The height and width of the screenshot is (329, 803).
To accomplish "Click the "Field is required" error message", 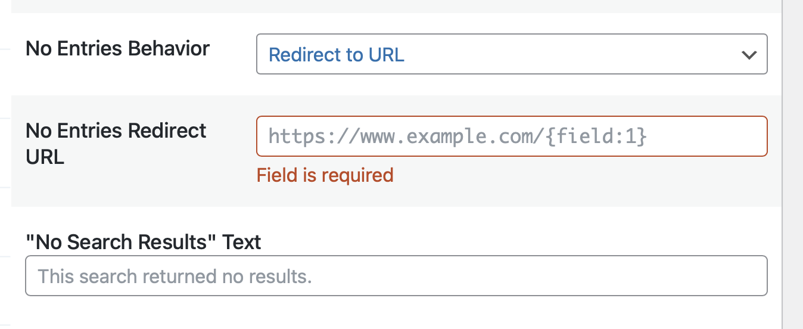I will [x=325, y=175].
